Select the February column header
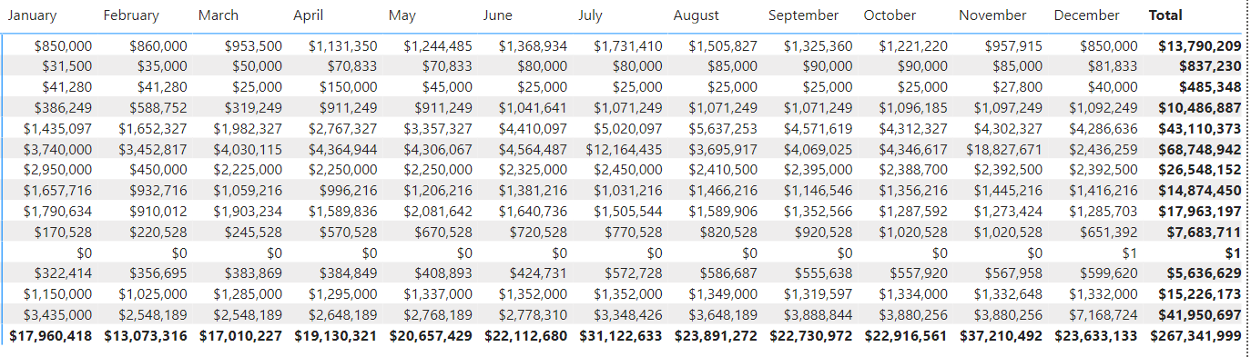The image size is (1251, 357). point(131,15)
